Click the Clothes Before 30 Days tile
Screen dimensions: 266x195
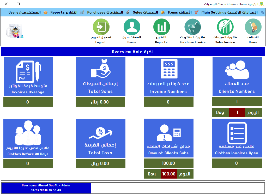pos(28,138)
